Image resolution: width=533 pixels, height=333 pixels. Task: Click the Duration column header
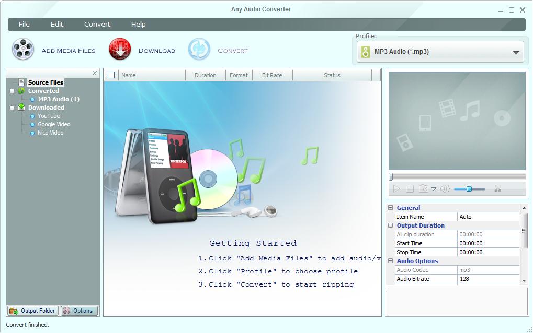pyautogui.click(x=206, y=75)
